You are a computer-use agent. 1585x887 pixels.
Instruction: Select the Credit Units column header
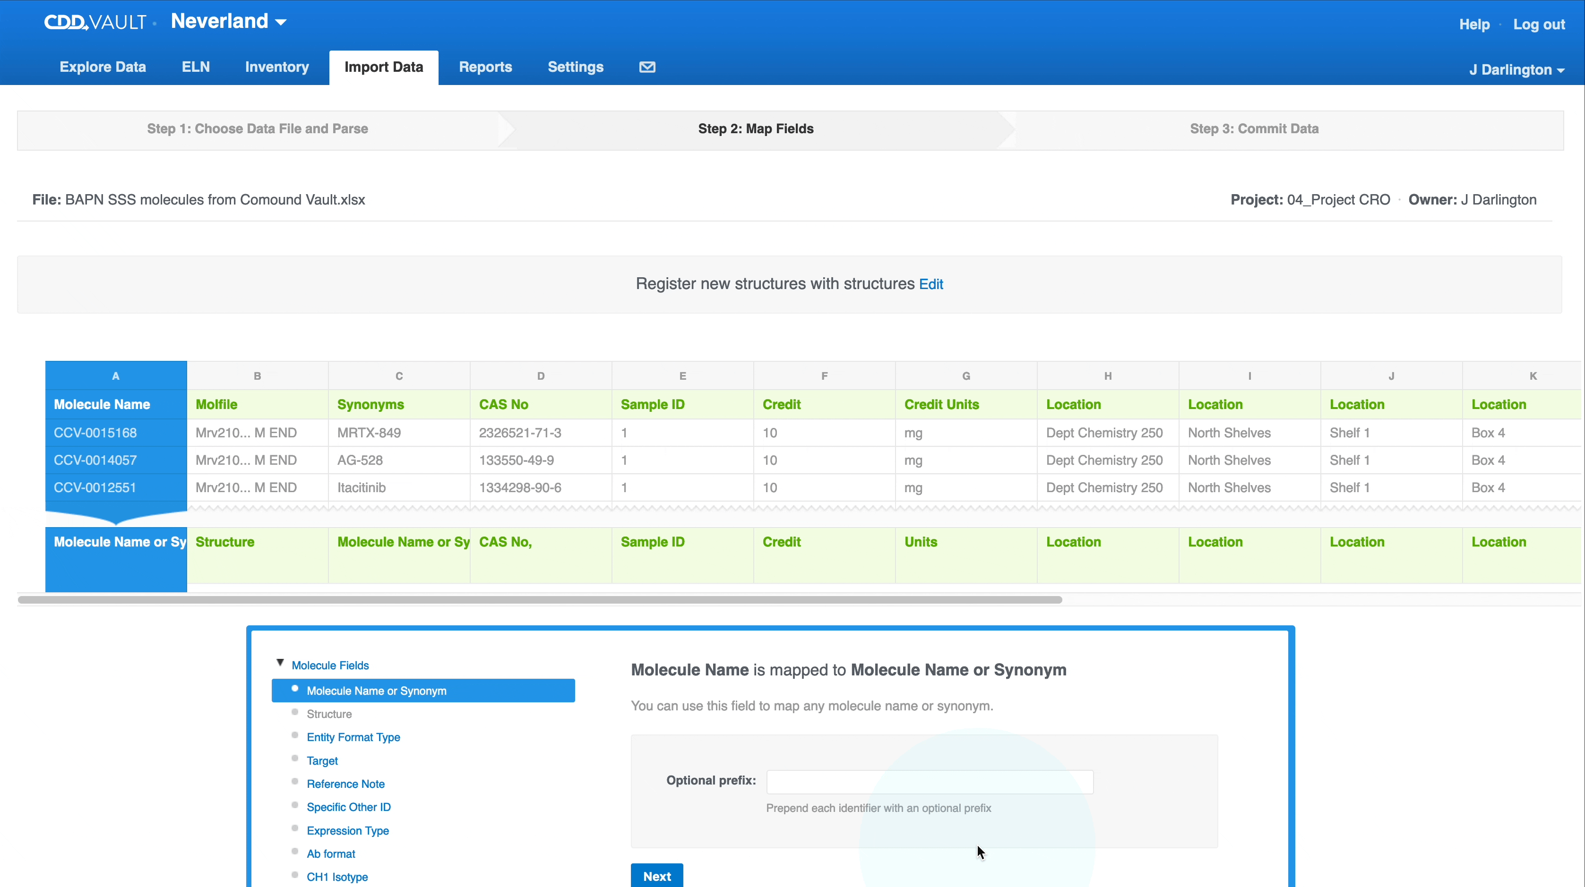click(x=966, y=405)
